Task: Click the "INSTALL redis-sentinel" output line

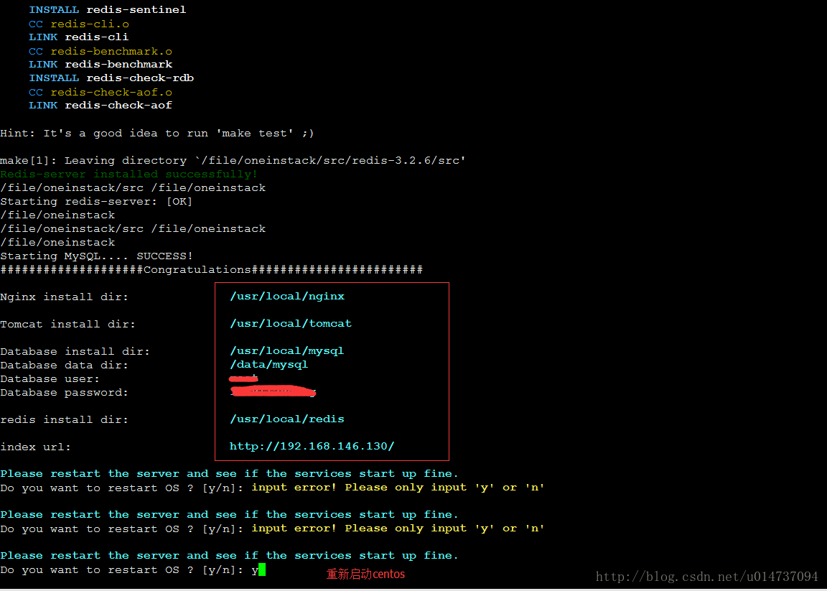Action: pos(108,10)
